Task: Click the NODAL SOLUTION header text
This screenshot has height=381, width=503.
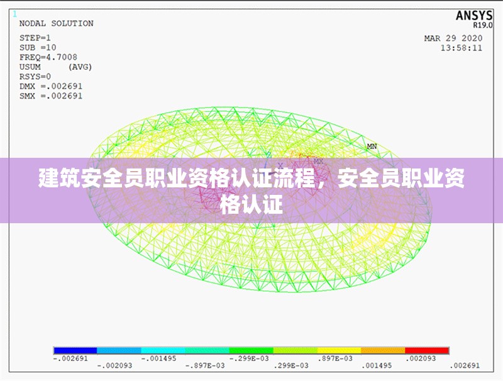Action: tap(55, 23)
